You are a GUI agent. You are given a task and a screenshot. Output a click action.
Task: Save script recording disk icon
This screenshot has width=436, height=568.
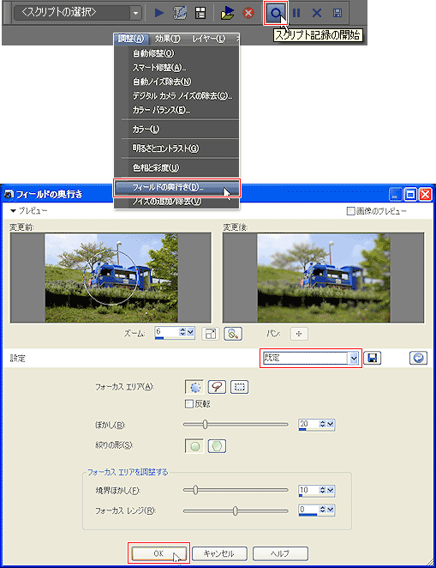337,14
